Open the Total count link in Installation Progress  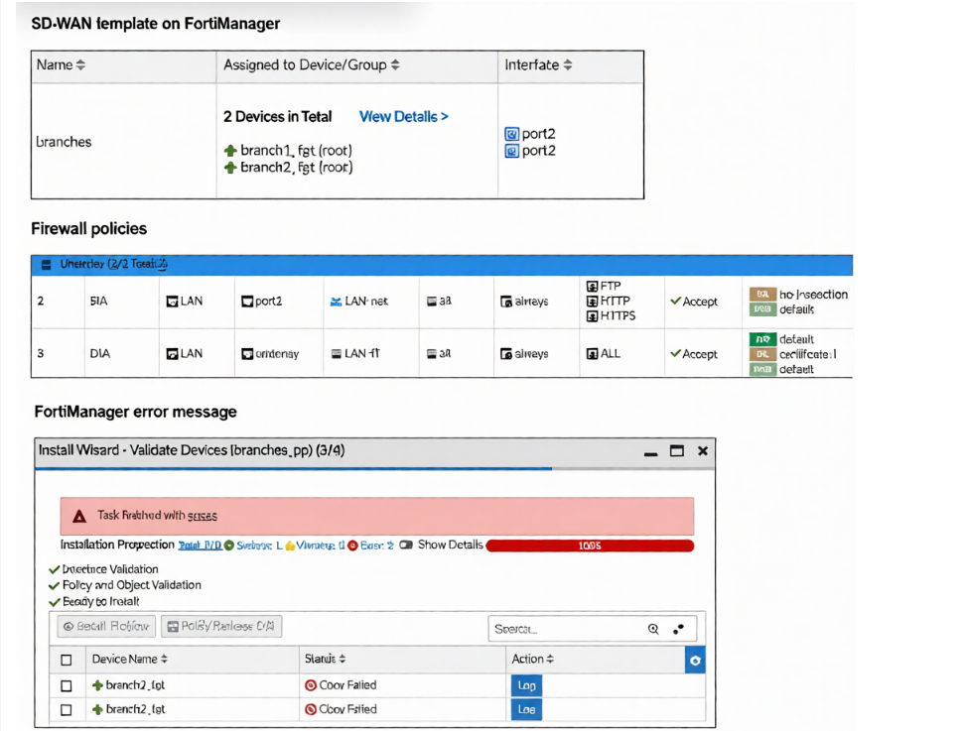200,545
